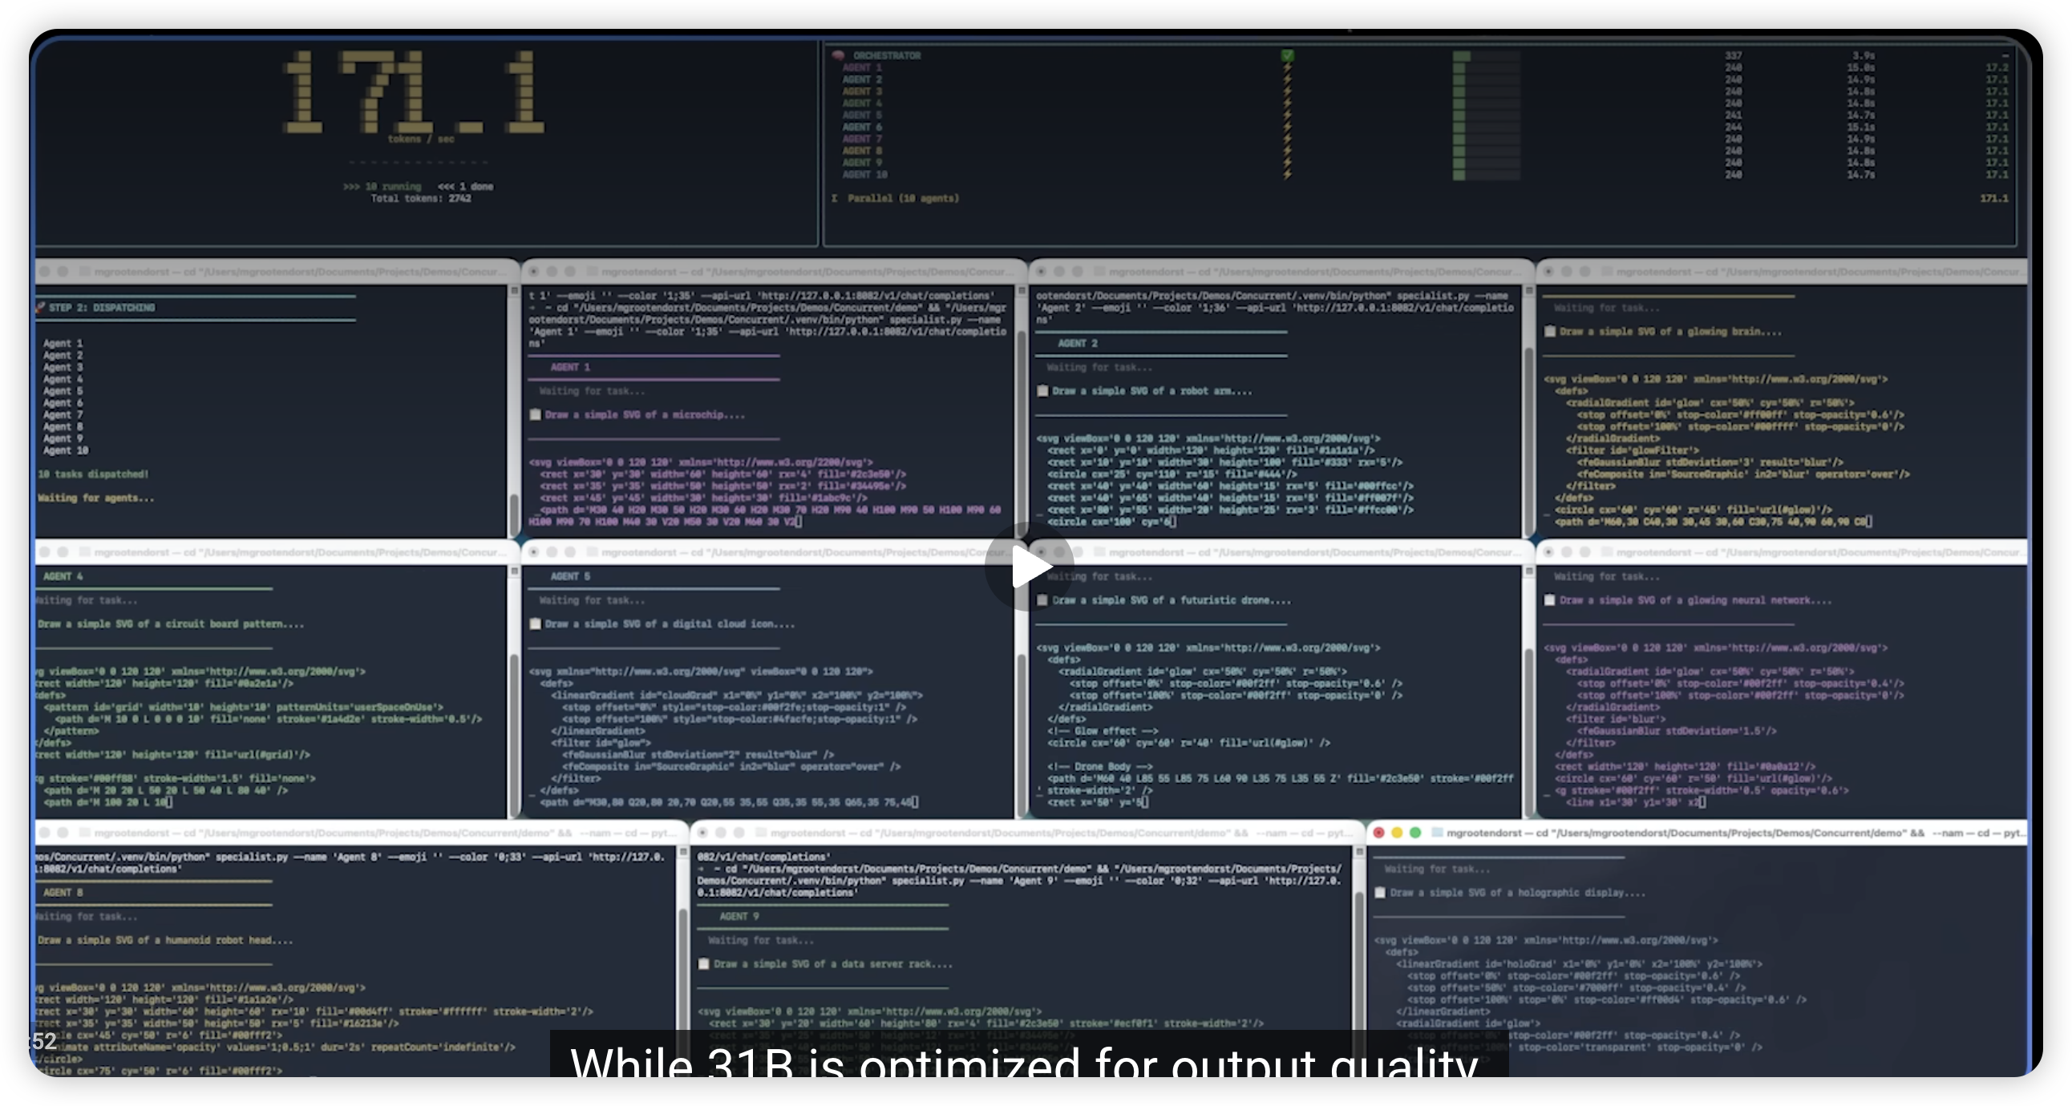
Task: Click the clipboard icon beside the holographic display task
Action: pos(1380,892)
